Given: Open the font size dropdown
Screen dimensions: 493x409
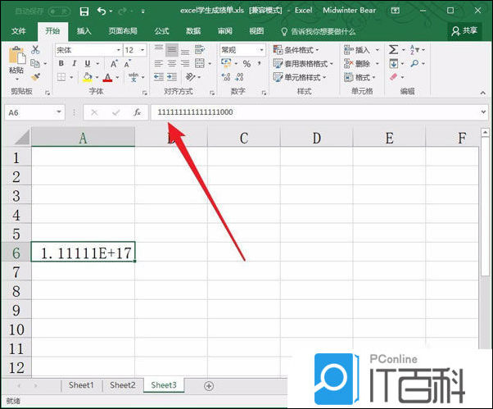Looking at the screenshot, I should pos(142,50).
